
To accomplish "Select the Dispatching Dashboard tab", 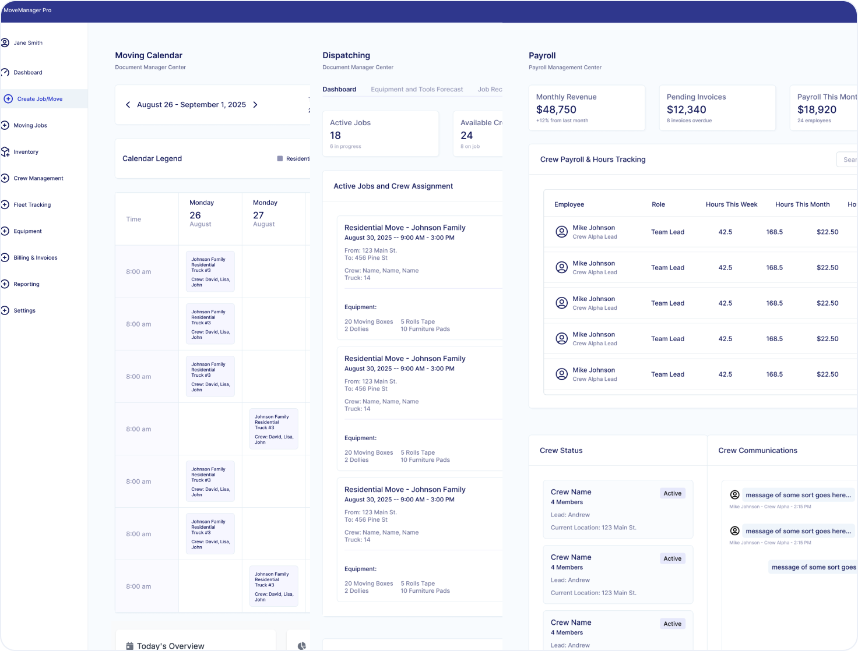I will coord(339,90).
